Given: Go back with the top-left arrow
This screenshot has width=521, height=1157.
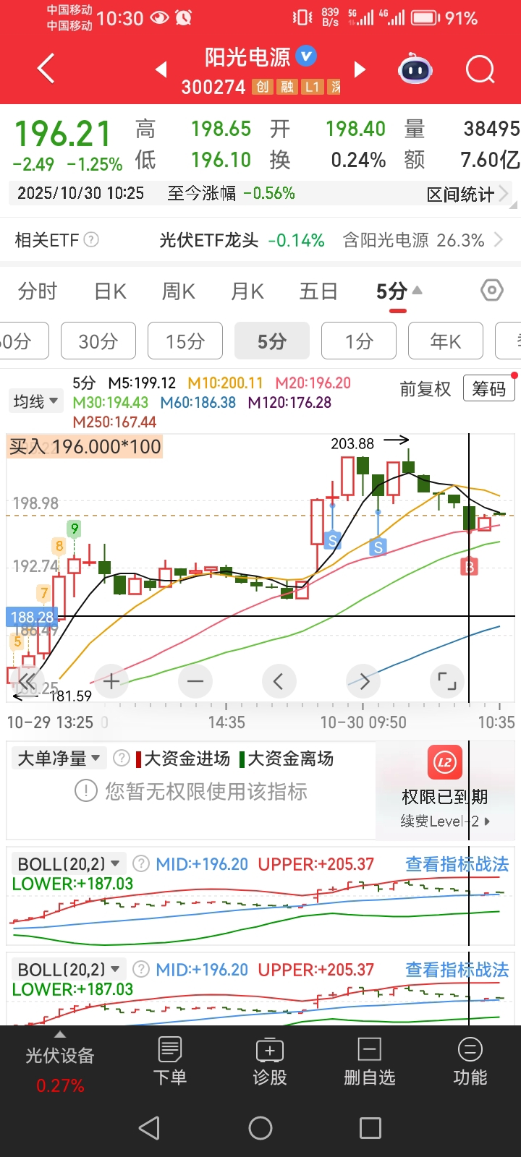Looking at the screenshot, I should 46,69.
